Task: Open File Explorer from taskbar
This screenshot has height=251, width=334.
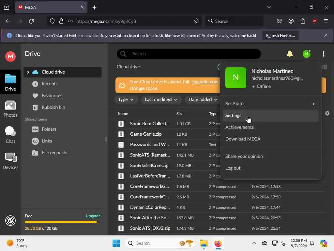Action: point(204,243)
